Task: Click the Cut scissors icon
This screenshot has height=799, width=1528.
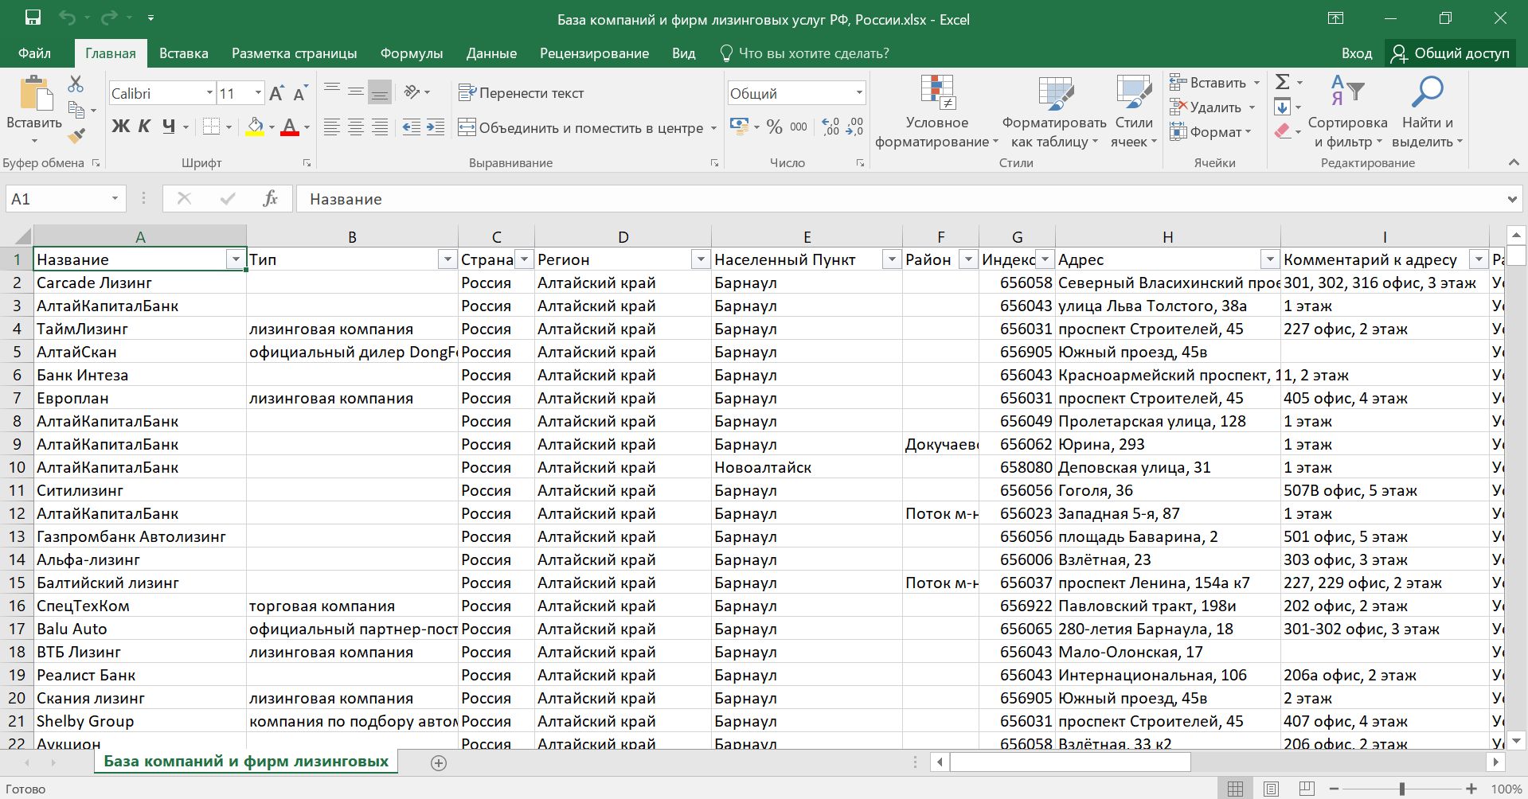Action: [x=76, y=84]
